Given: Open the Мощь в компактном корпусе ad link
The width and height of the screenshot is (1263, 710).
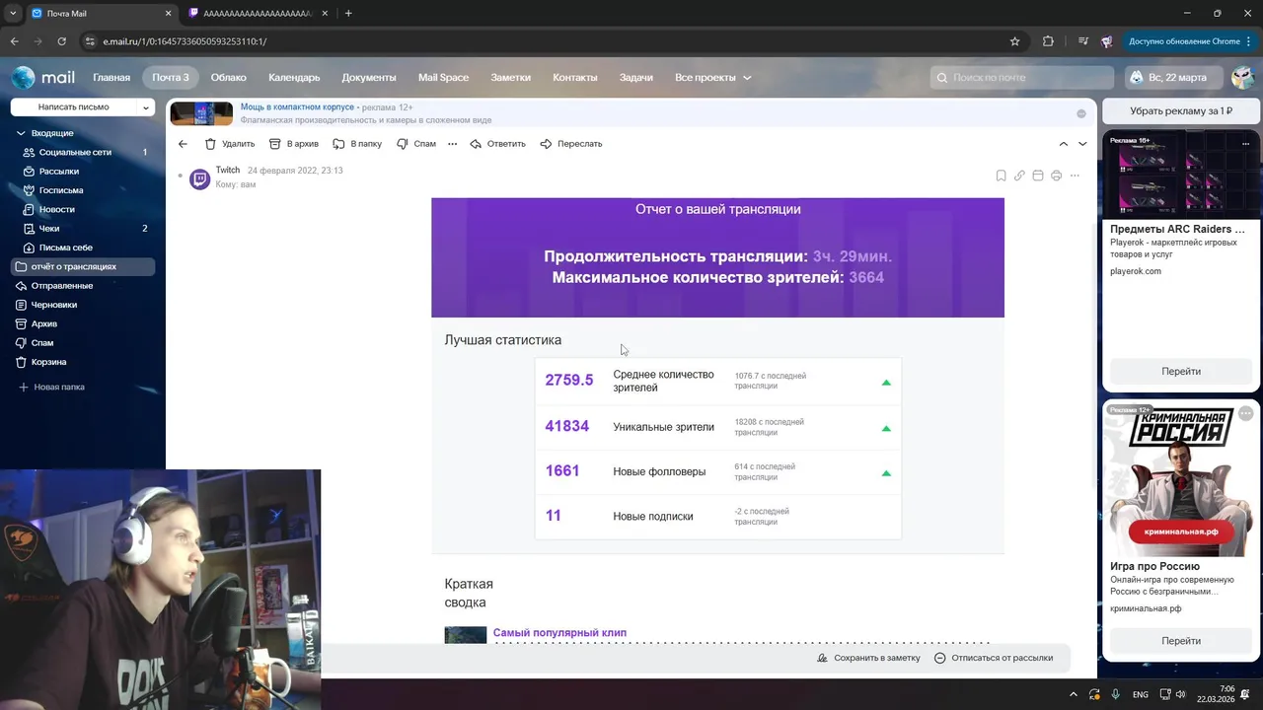Looking at the screenshot, I should click(297, 106).
